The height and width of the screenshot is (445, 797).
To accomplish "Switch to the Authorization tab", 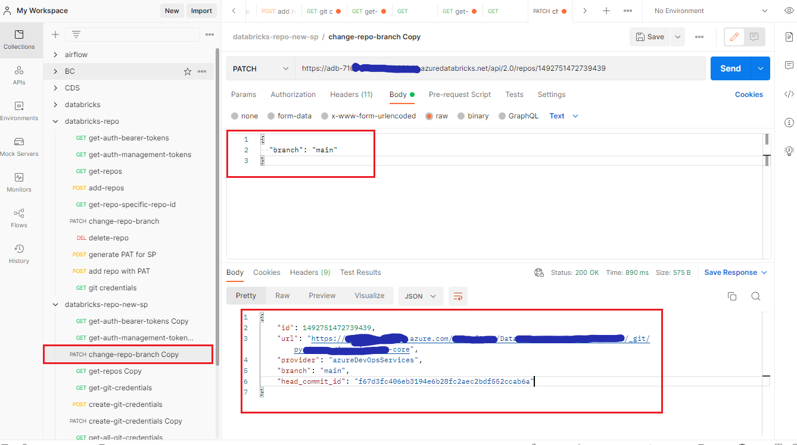I will [293, 95].
